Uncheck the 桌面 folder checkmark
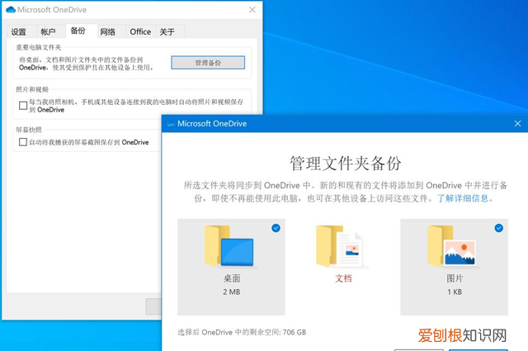This screenshot has width=528, height=351. [276, 228]
